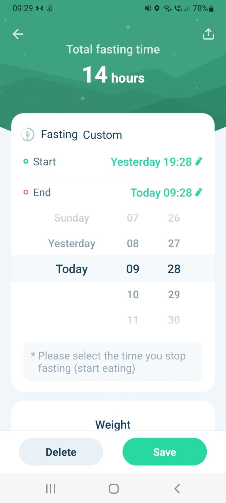This screenshot has height=503, width=226.
Task: Choose hour 08 in picker
Action: [x=133, y=243]
